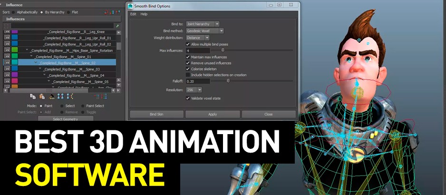
Task: Click the Apply button
Action: coord(213,114)
